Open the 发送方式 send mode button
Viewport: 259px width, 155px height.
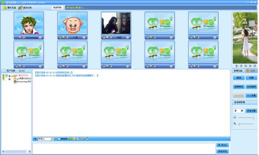(x=222, y=151)
